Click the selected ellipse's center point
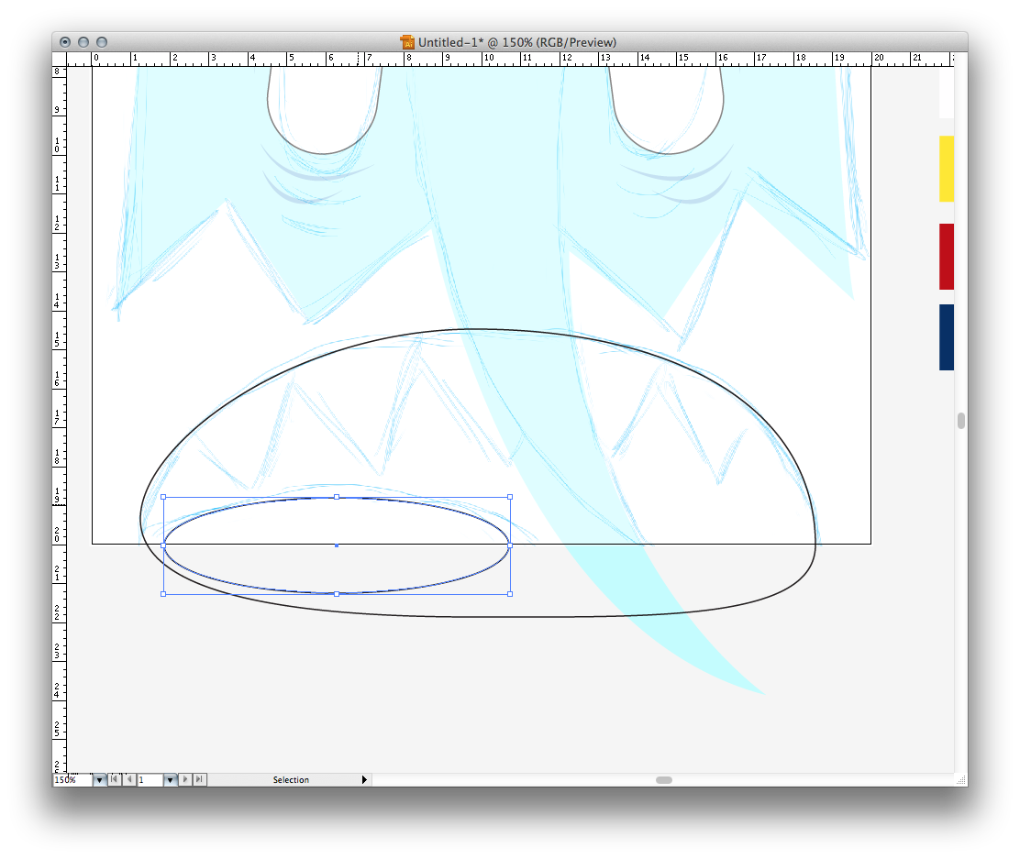This screenshot has height=859, width=1020. coord(337,545)
